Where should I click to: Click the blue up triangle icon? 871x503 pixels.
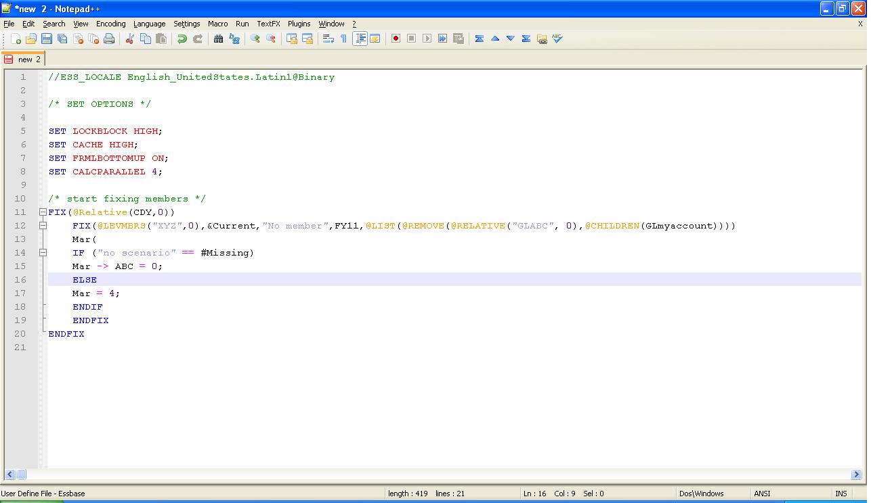click(x=495, y=39)
